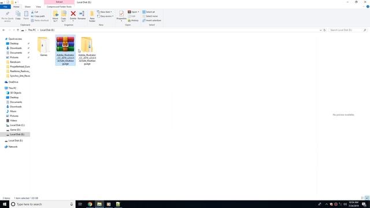The image size is (370, 208).
Task: Open Local Disk (C:) in sidebar
Action: click(x=17, y=125)
